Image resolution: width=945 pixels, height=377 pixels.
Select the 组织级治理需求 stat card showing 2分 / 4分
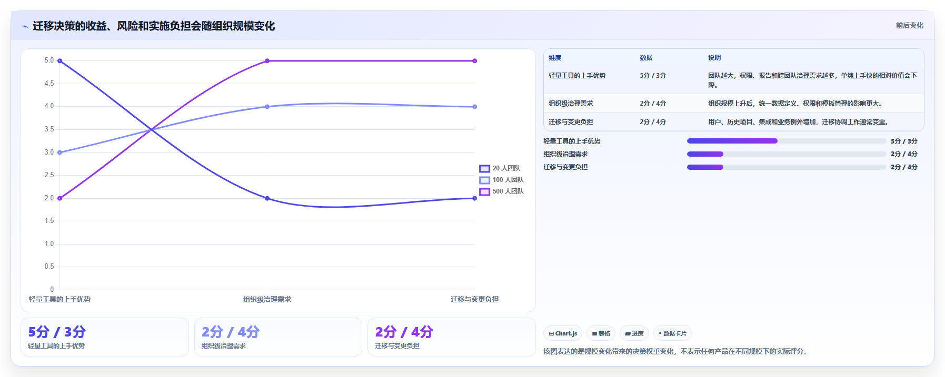pos(278,337)
